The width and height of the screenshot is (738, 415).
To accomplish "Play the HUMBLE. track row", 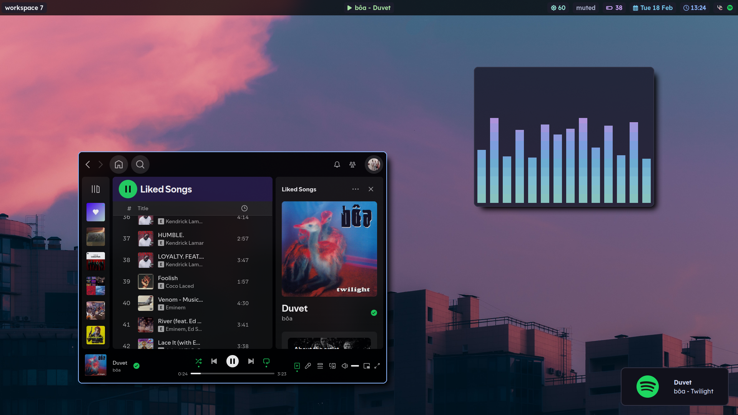I will (193, 239).
